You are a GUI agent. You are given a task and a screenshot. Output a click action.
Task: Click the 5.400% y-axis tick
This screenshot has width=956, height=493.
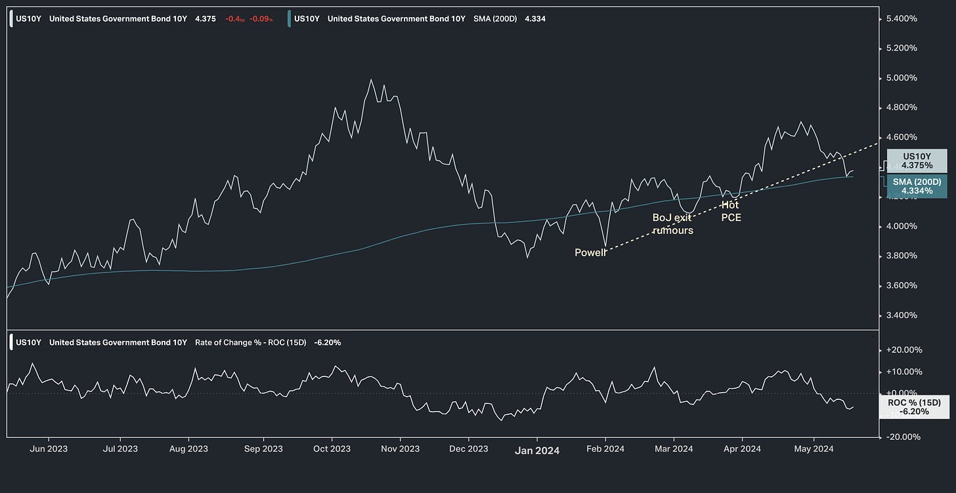[x=901, y=18]
